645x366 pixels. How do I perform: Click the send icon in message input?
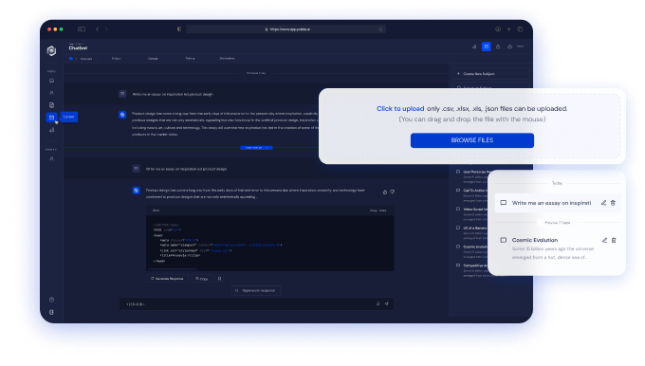(x=387, y=304)
